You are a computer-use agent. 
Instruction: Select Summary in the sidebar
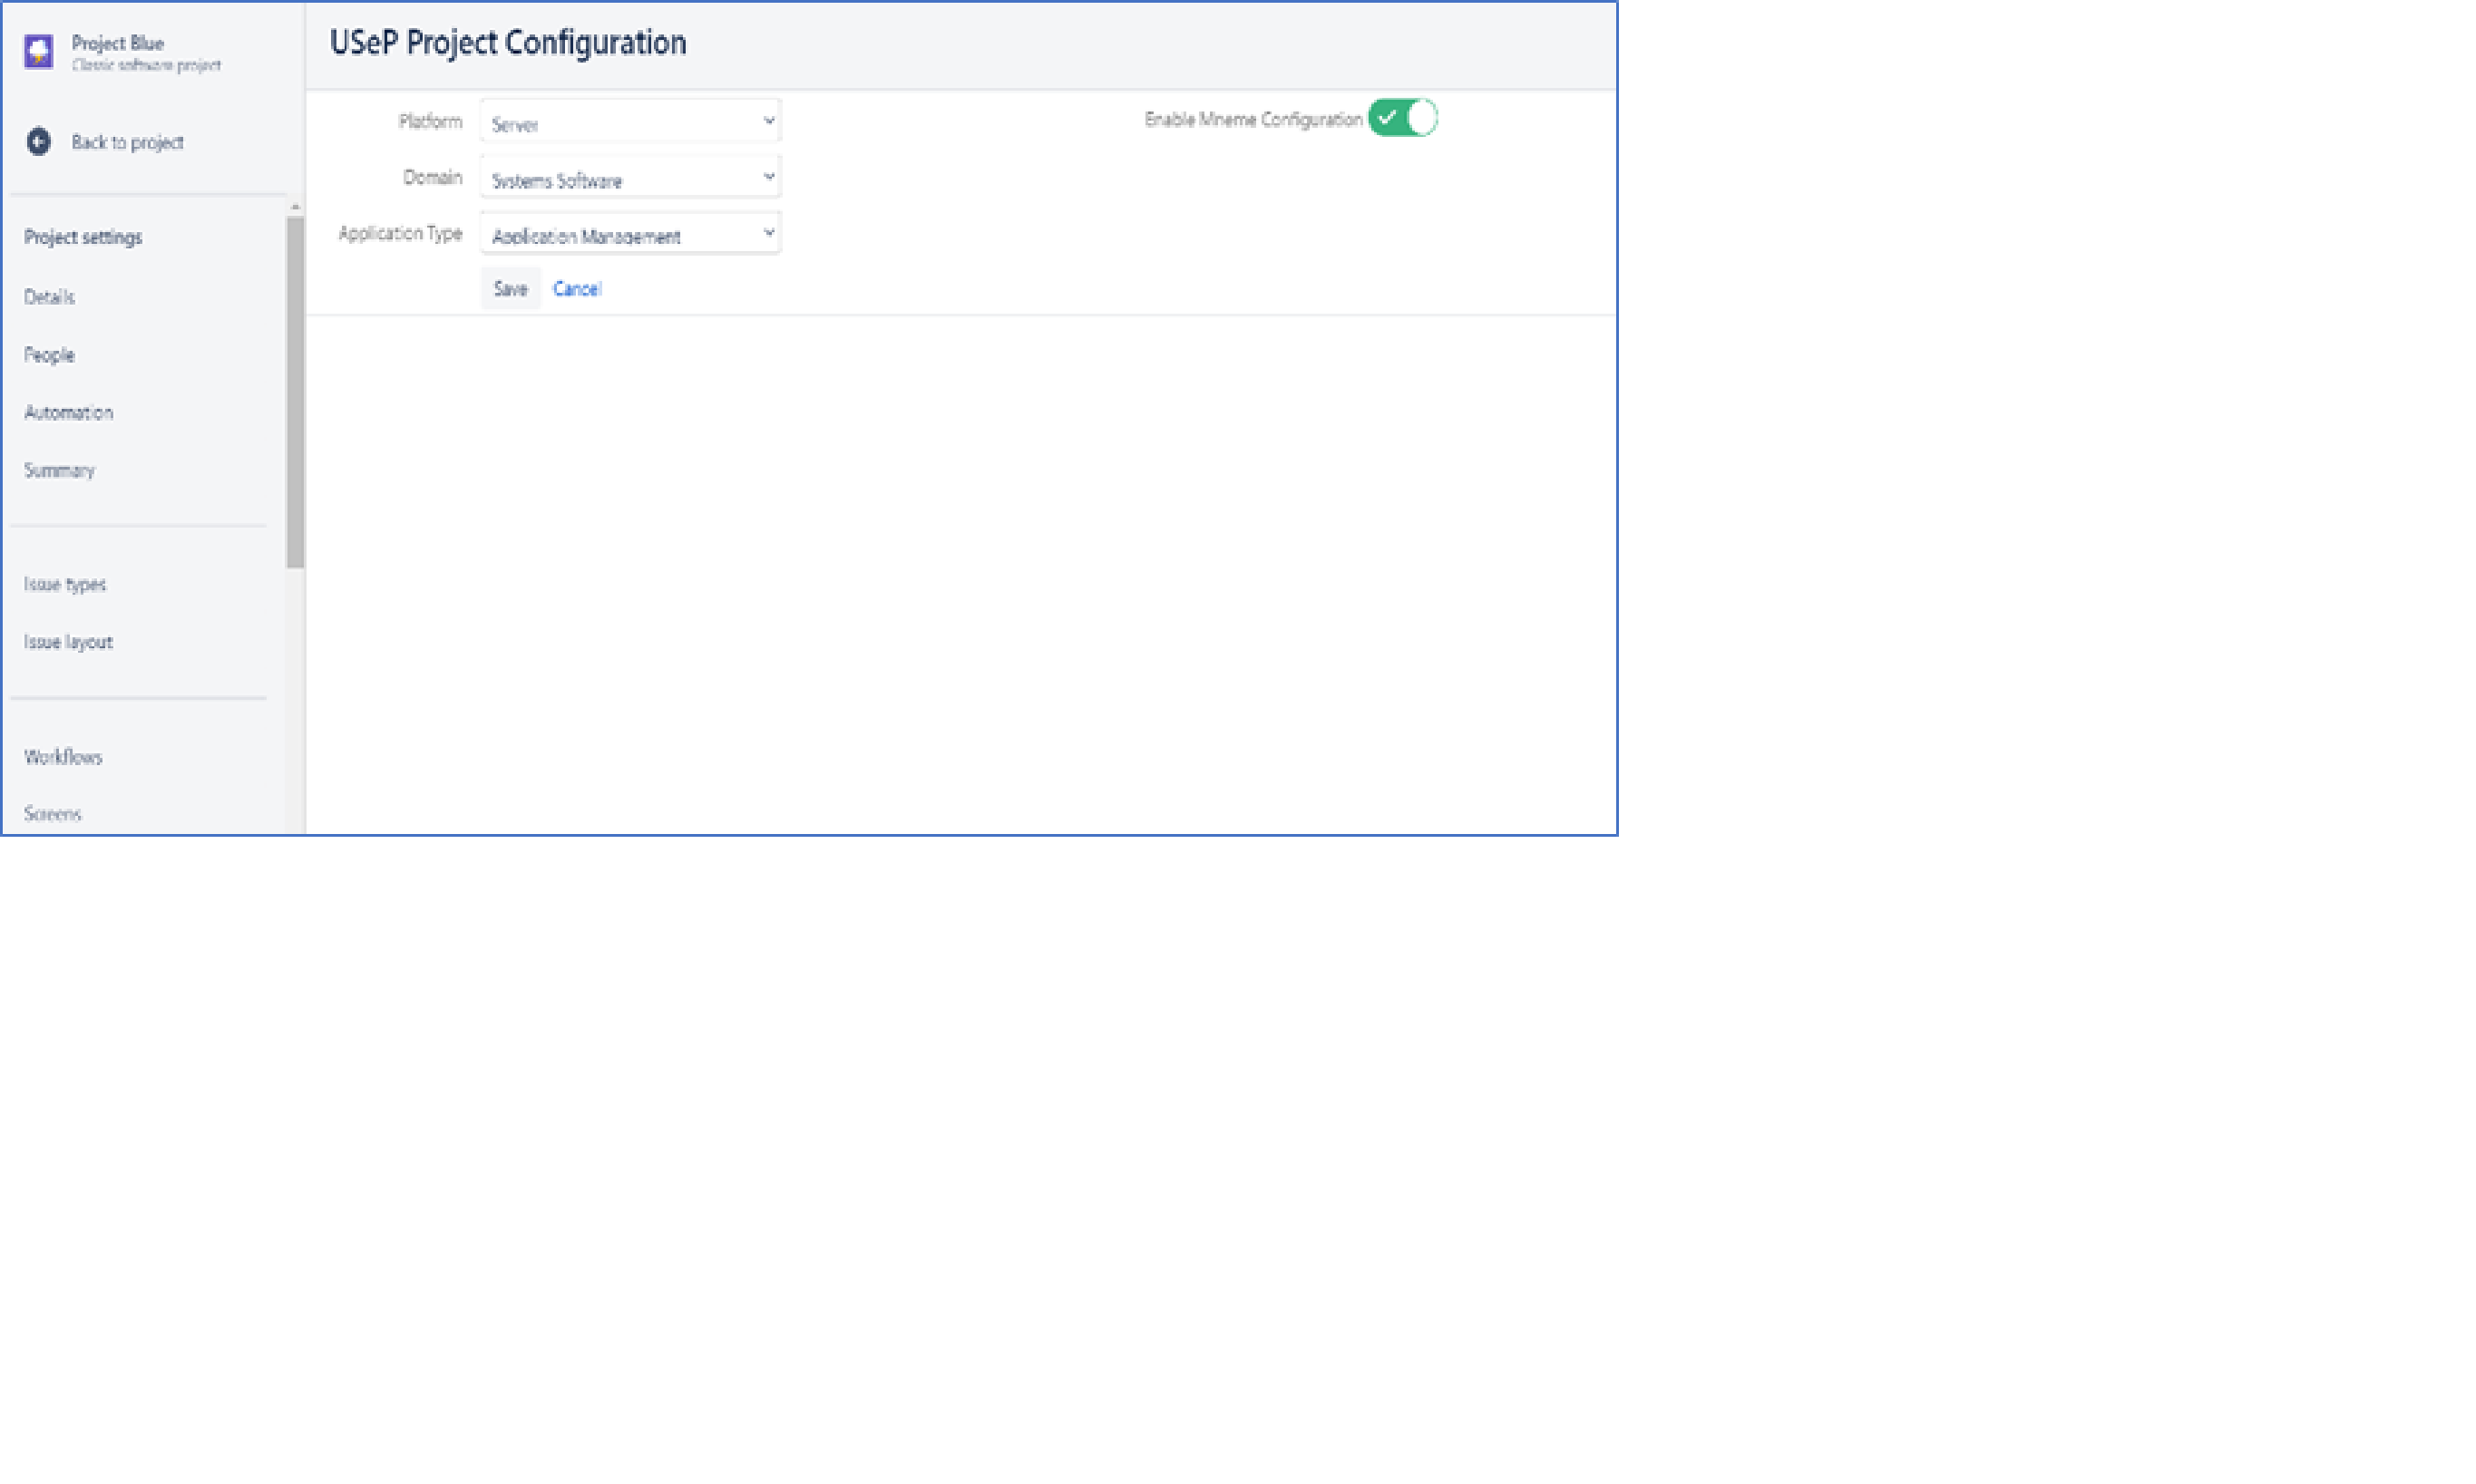click(59, 470)
